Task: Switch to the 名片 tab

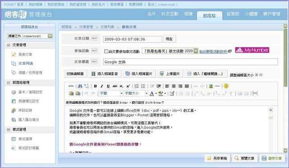Action: coord(152,14)
